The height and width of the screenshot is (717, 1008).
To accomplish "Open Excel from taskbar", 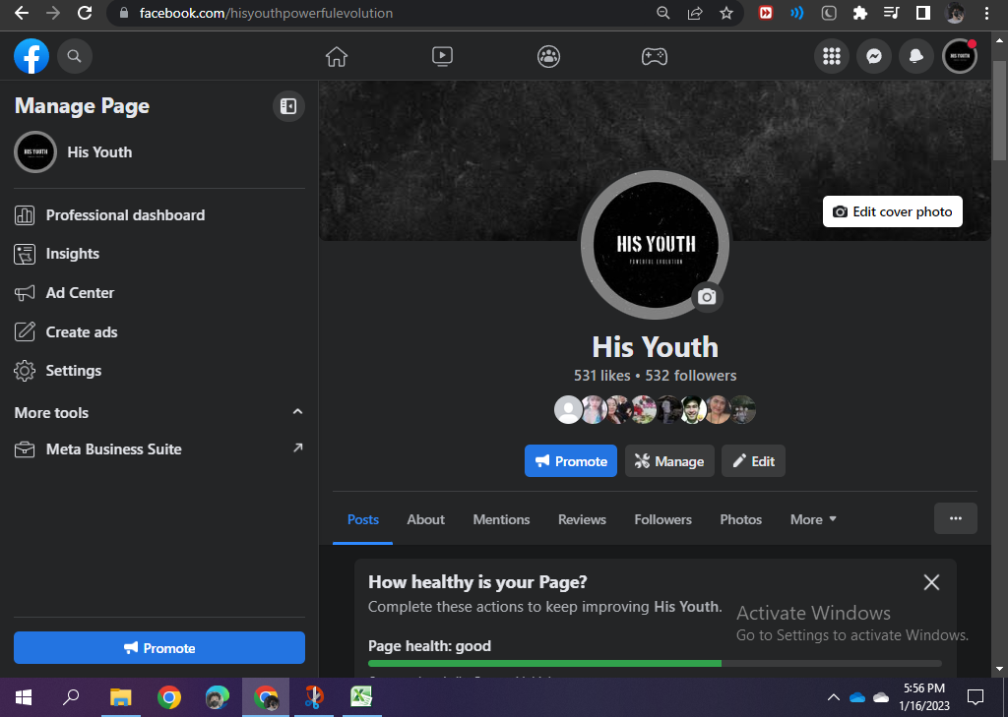I will pyautogui.click(x=361, y=697).
